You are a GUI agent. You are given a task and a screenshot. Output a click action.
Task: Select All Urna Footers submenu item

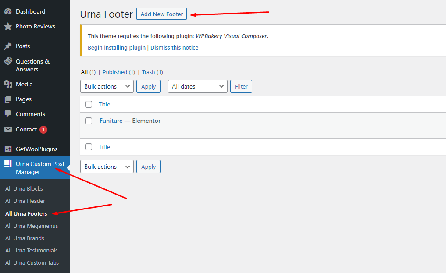26,214
